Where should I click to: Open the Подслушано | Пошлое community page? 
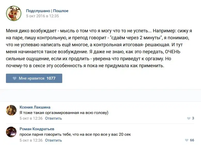pos(47,11)
